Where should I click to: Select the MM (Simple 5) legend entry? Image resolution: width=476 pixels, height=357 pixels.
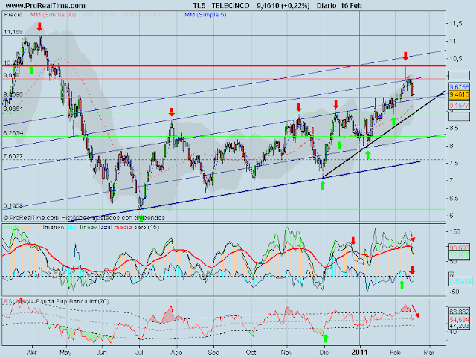click(205, 15)
